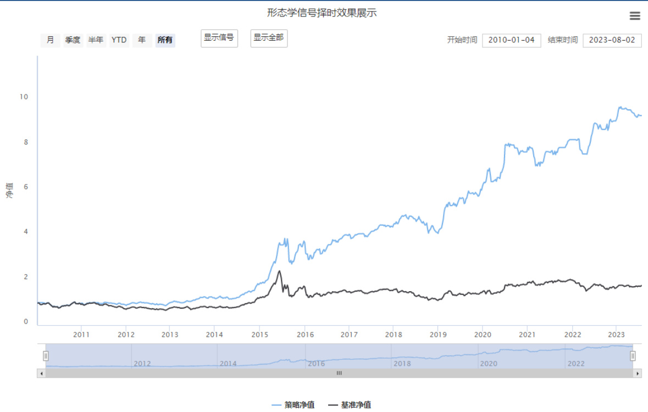Select the 所有 range button
648x412 pixels.
[x=165, y=40]
